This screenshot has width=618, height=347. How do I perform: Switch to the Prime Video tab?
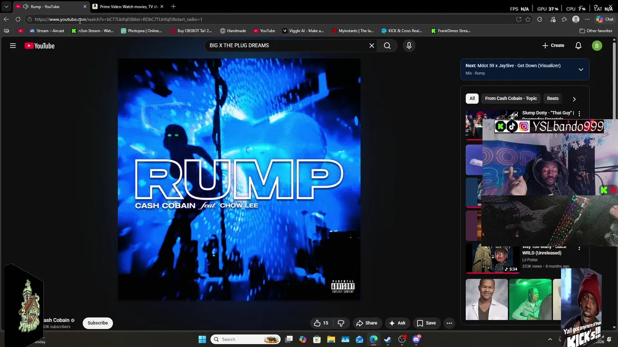click(128, 7)
